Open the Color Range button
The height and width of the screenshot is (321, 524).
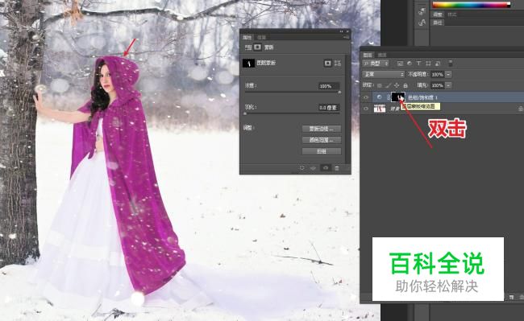(322, 140)
